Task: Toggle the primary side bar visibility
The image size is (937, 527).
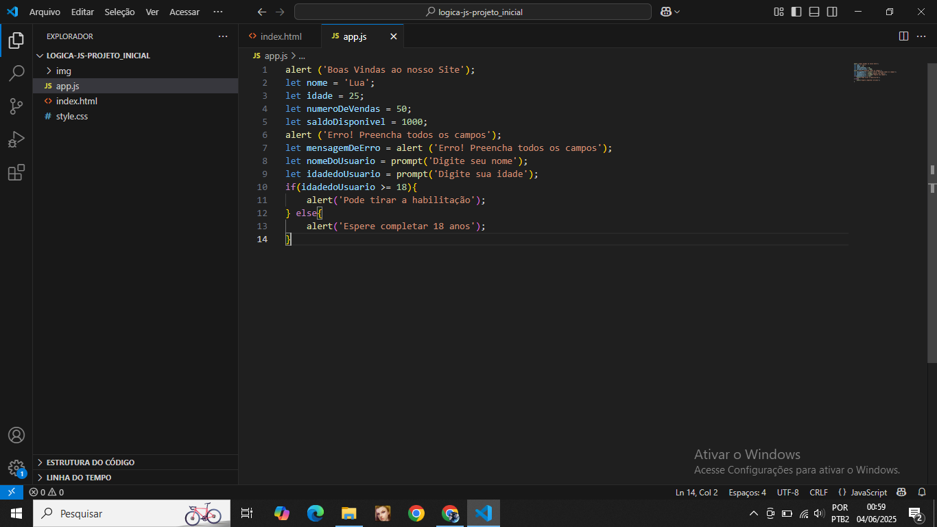Action: [x=796, y=12]
